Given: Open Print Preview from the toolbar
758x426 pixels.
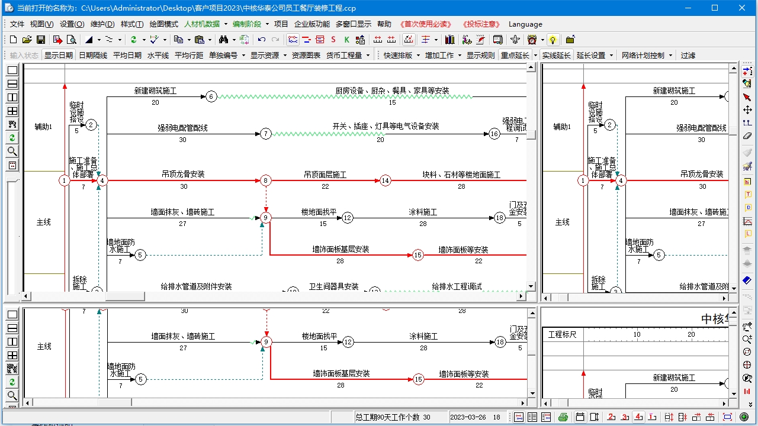Looking at the screenshot, I should pos(72,39).
